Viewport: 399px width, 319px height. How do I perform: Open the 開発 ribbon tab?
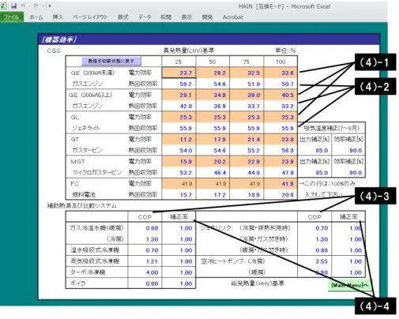[x=207, y=17]
